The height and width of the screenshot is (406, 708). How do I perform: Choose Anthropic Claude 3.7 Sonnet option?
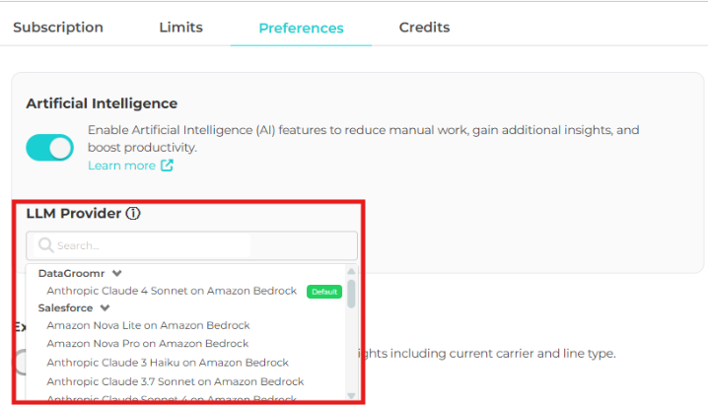tap(175, 381)
